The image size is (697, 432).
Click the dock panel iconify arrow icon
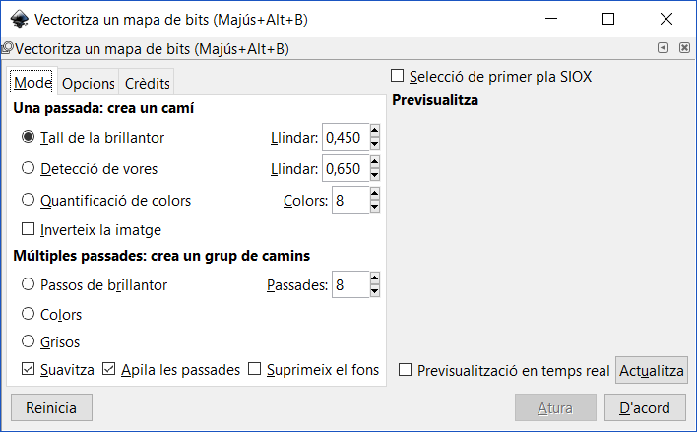(x=663, y=47)
